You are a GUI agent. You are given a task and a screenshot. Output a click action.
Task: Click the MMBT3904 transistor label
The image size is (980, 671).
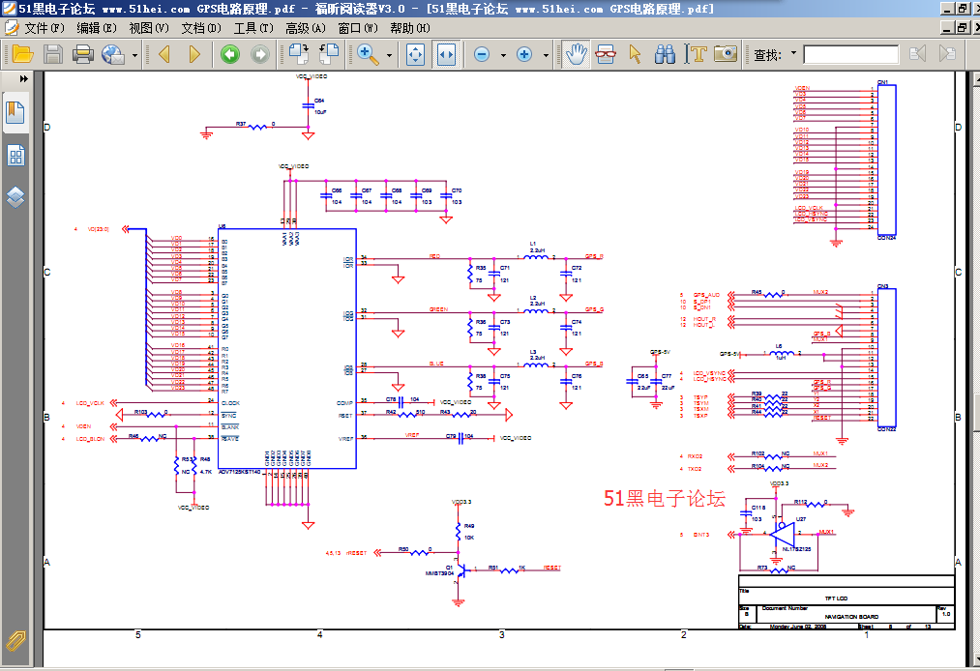[439, 573]
